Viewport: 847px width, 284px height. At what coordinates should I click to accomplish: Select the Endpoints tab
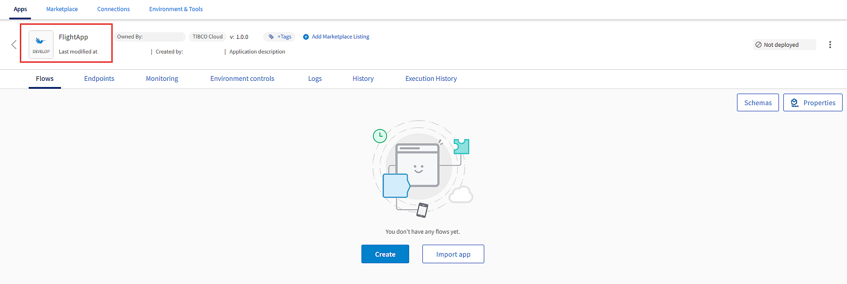99,79
